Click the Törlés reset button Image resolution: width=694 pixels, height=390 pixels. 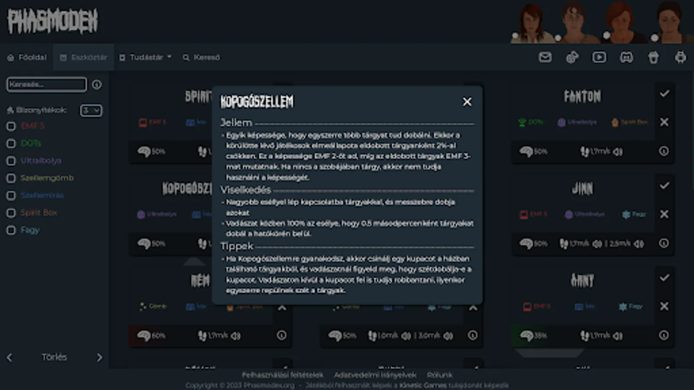coord(54,357)
